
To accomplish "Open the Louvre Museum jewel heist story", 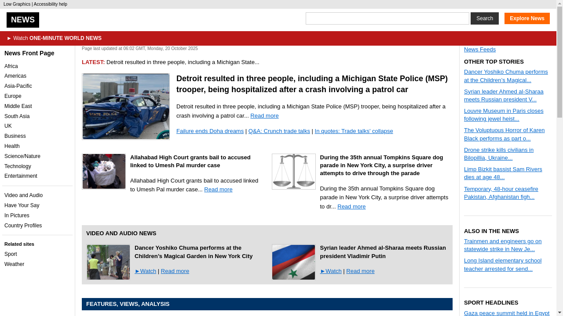I will tap(503, 115).
